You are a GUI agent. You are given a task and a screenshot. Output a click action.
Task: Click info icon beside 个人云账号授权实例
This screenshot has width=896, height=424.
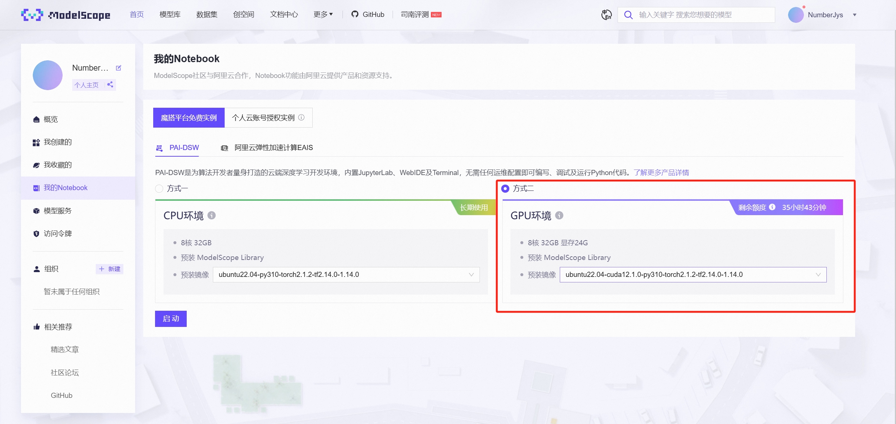tap(302, 118)
